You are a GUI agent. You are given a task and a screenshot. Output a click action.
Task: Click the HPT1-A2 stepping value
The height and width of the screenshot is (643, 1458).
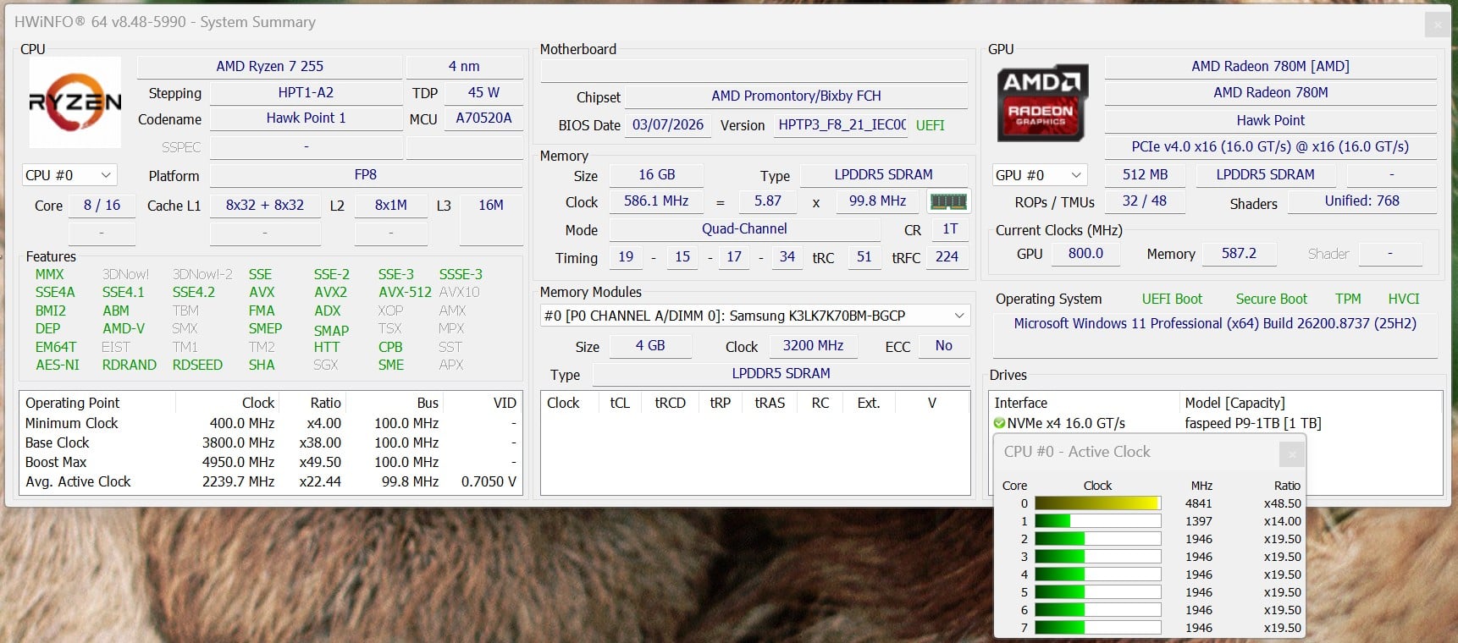click(306, 92)
